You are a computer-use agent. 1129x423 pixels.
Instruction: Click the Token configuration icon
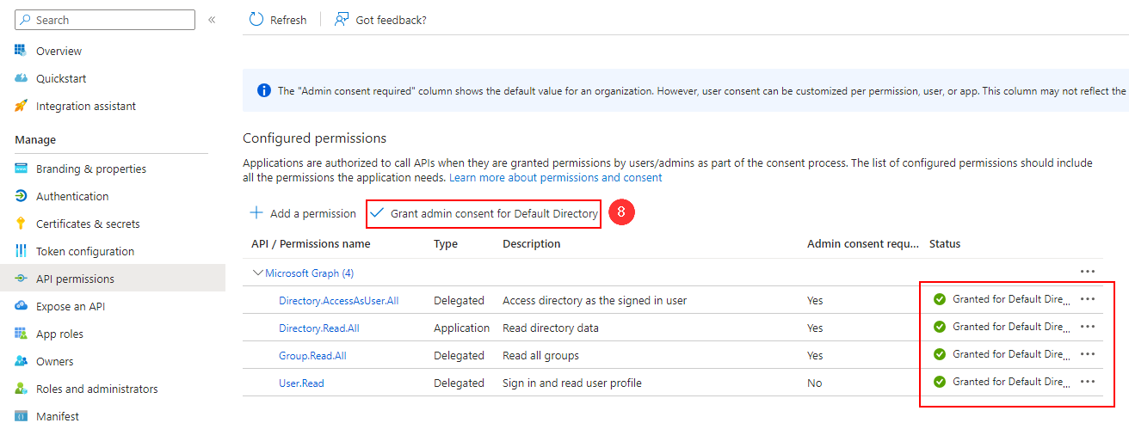pos(22,251)
